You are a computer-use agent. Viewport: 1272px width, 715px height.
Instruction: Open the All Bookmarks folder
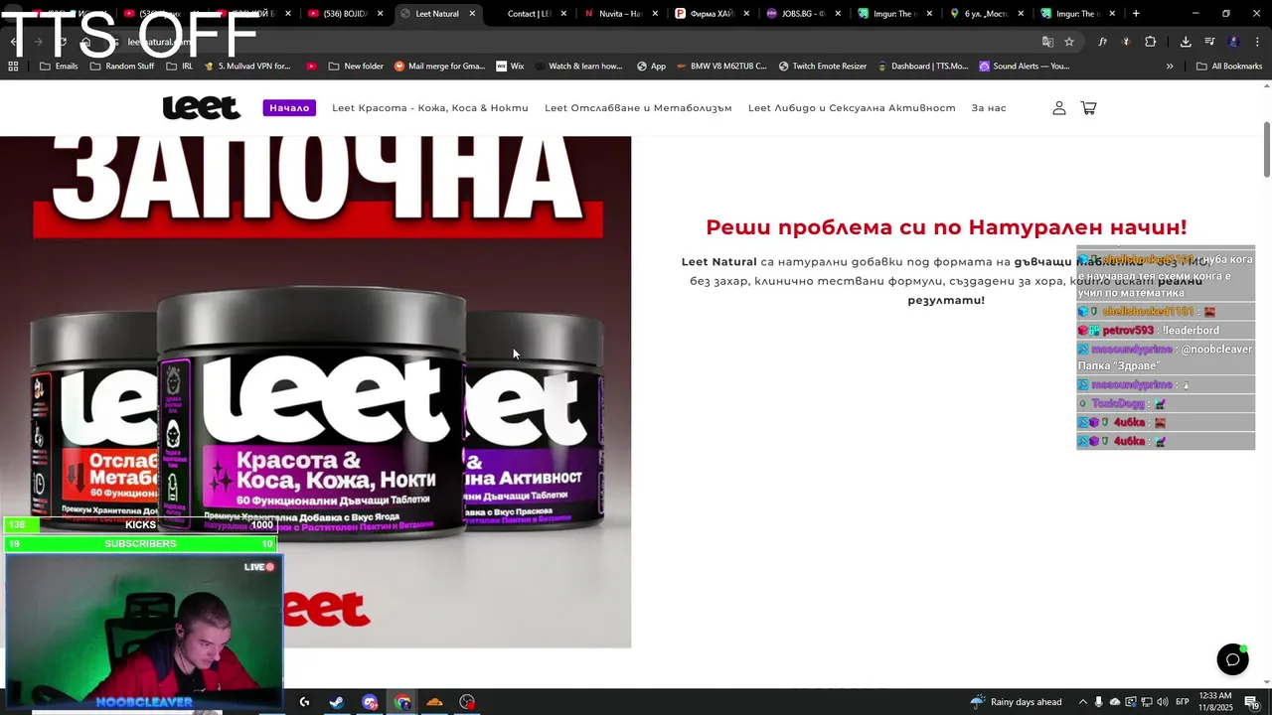click(1229, 67)
